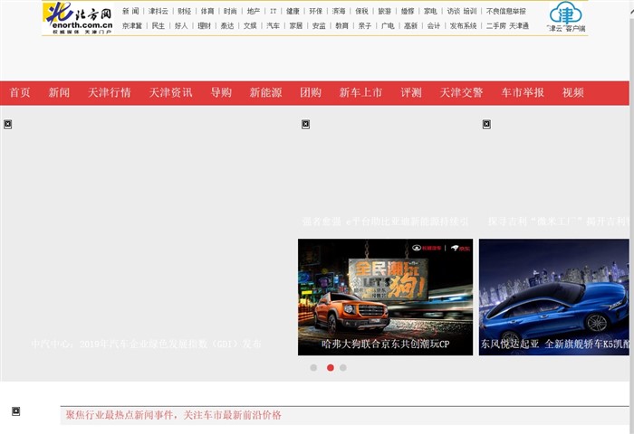Select 新能源 in the red navbar
Viewport: 634px width, 434px height.
tap(265, 92)
